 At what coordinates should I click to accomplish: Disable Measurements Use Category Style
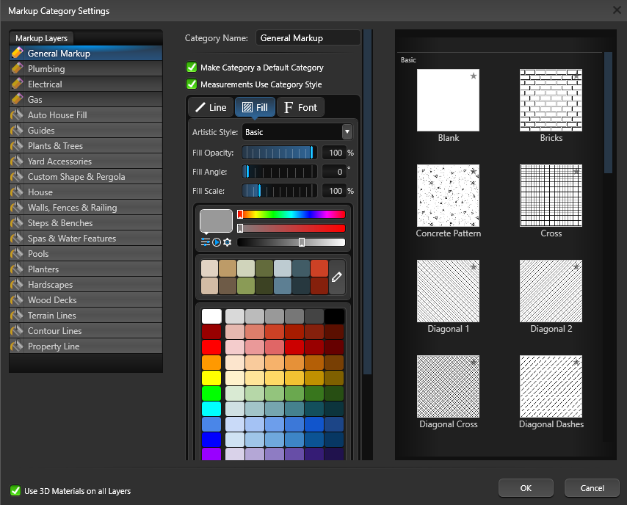(x=191, y=83)
